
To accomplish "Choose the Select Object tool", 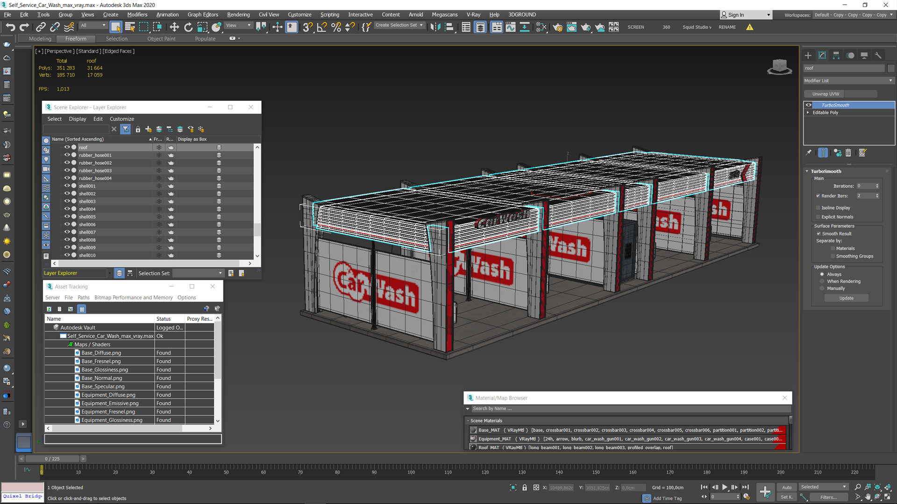I will click(116, 27).
